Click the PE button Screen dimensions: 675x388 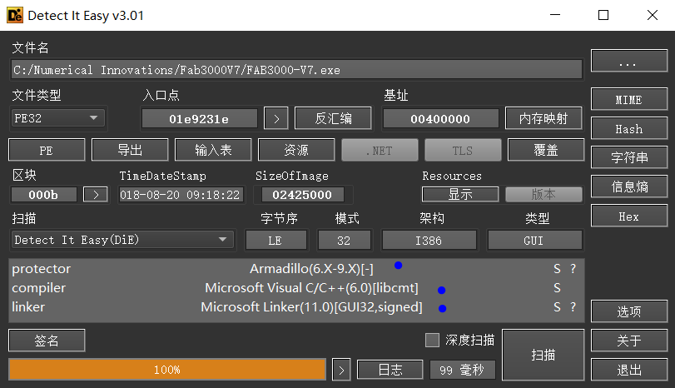(x=47, y=151)
